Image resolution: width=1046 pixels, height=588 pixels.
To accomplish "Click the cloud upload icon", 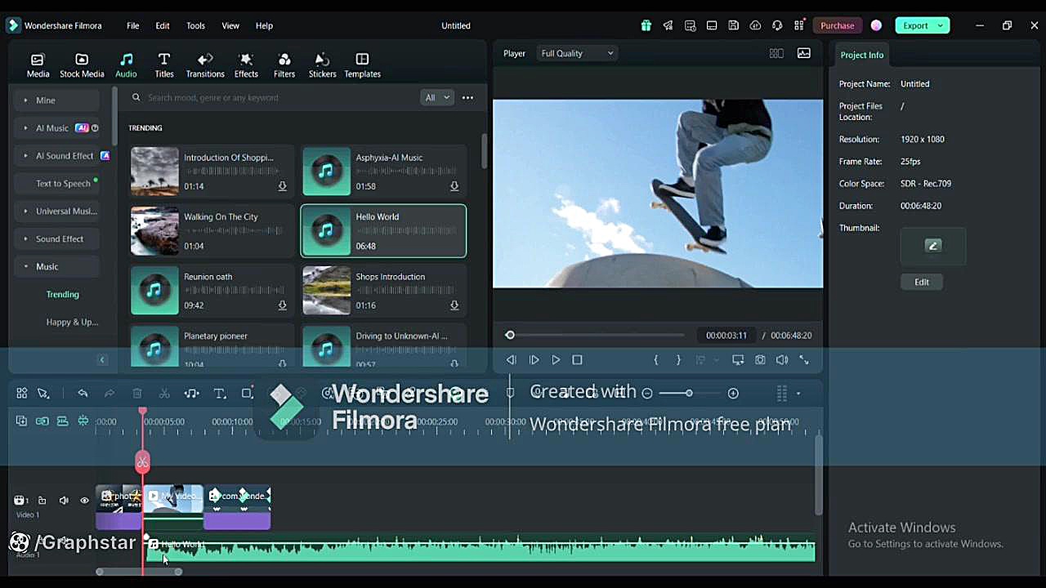I will coord(755,25).
